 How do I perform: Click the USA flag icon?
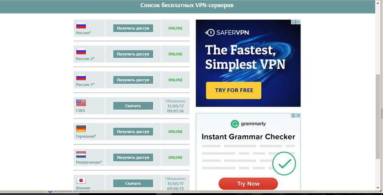(x=81, y=103)
